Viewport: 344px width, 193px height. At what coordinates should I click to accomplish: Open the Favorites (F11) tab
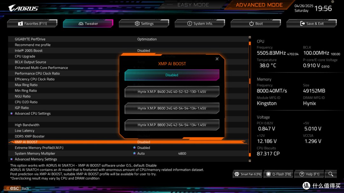pyautogui.click(x=32, y=23)
